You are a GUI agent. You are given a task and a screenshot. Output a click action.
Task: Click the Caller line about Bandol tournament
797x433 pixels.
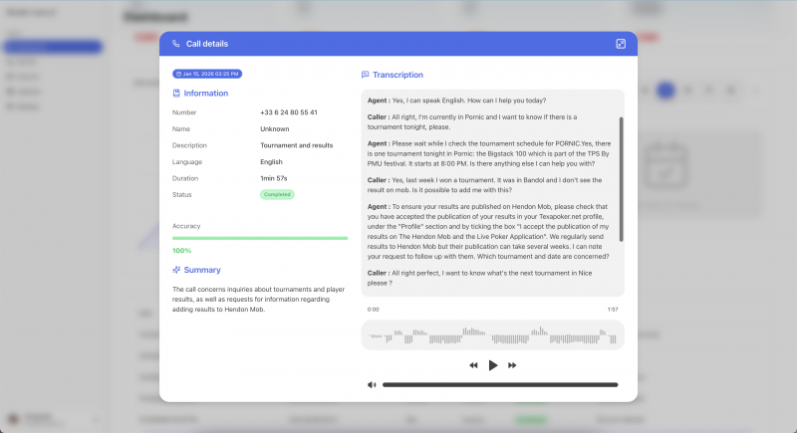[484, 185]
